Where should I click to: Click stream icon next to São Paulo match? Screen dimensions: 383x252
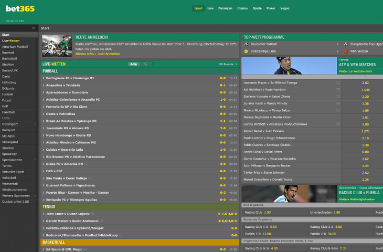90,178
